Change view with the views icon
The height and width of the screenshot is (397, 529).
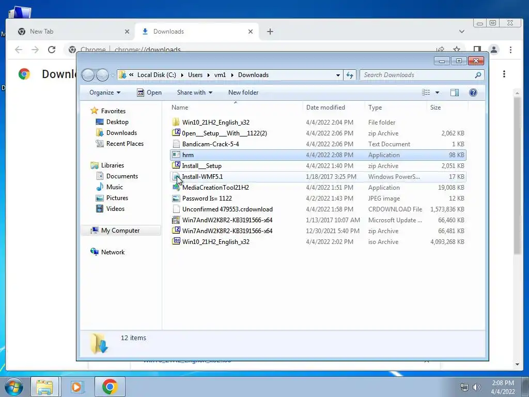coord(426,93)
